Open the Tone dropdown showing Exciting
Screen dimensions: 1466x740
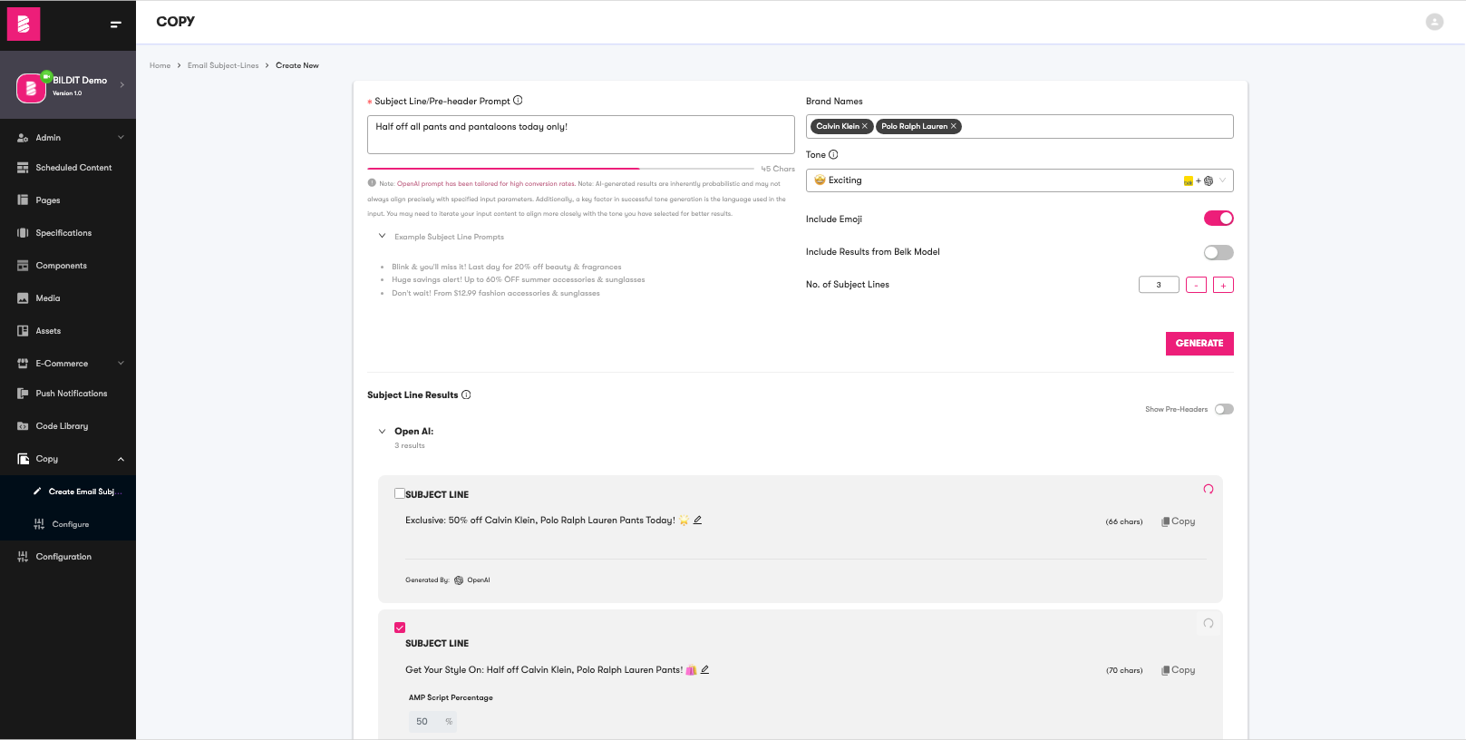point(1019,180)
